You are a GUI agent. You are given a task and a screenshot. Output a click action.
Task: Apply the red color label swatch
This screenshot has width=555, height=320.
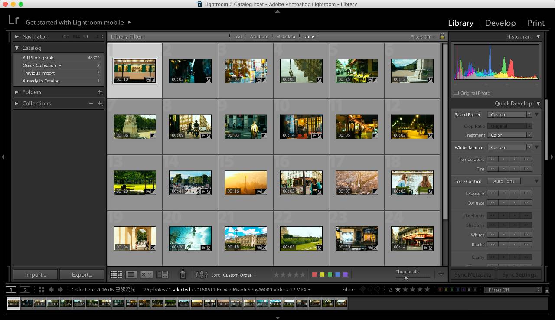click(314, 274)
